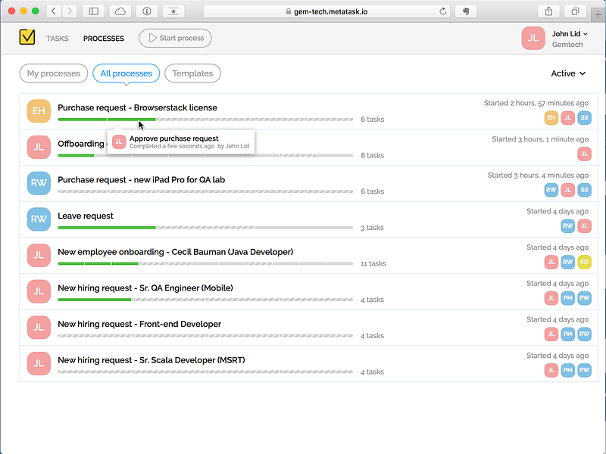This screenshot has height=454, width=606.
Task: Select the All processes tab
Action: pyautogui.click(x=126, y=73)
